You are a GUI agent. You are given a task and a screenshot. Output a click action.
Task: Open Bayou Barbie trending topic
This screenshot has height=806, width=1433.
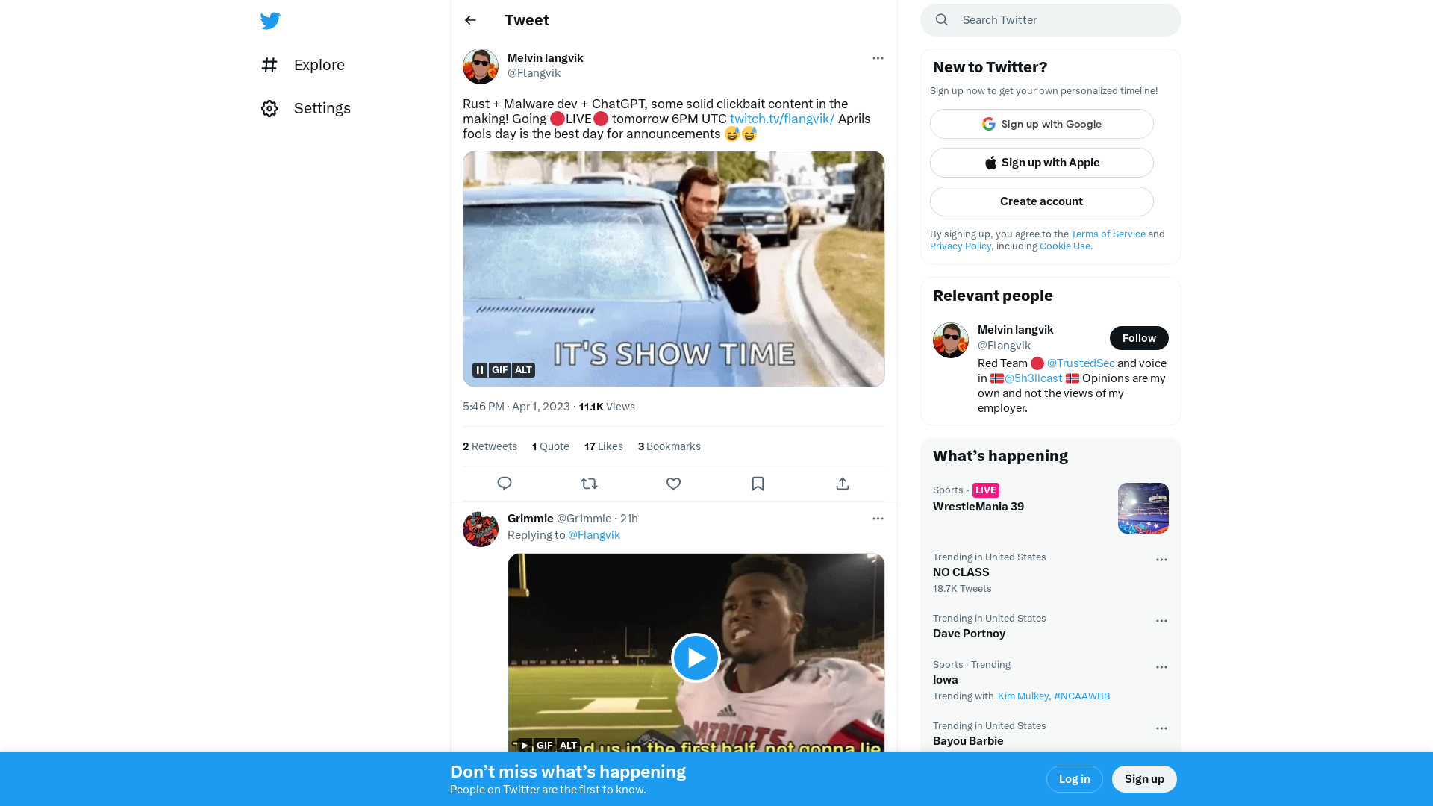pos(968,741)
